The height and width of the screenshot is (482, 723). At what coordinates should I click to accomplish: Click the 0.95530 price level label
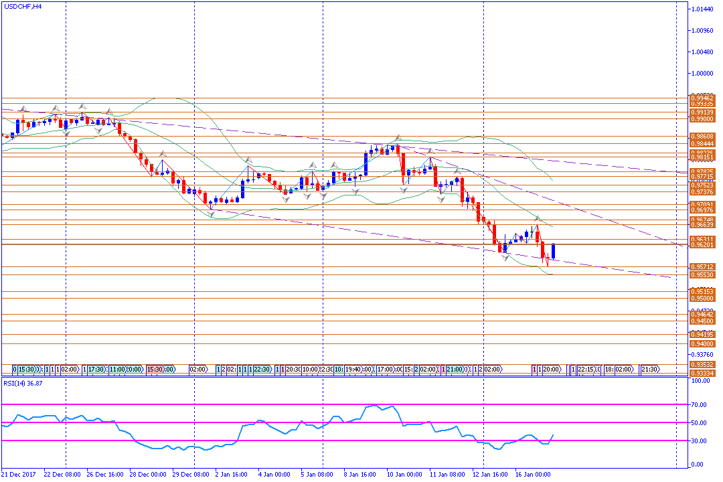(x=702, y=275)
